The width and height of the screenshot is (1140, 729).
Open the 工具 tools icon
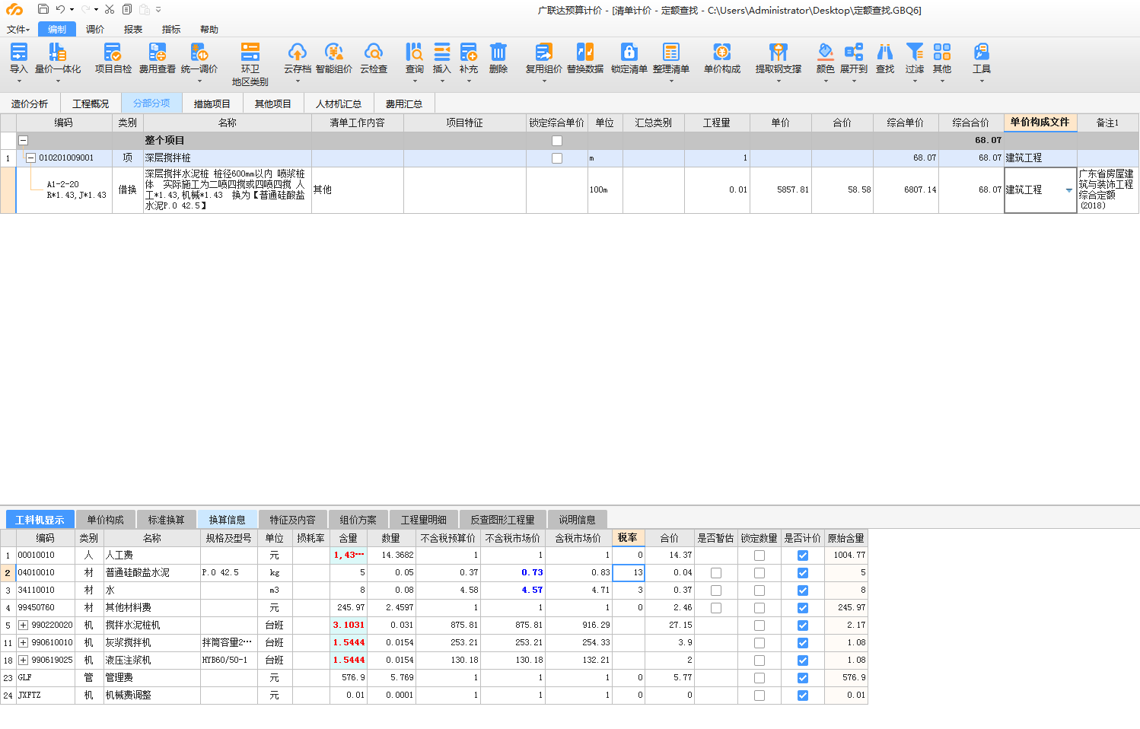point(981,52)
